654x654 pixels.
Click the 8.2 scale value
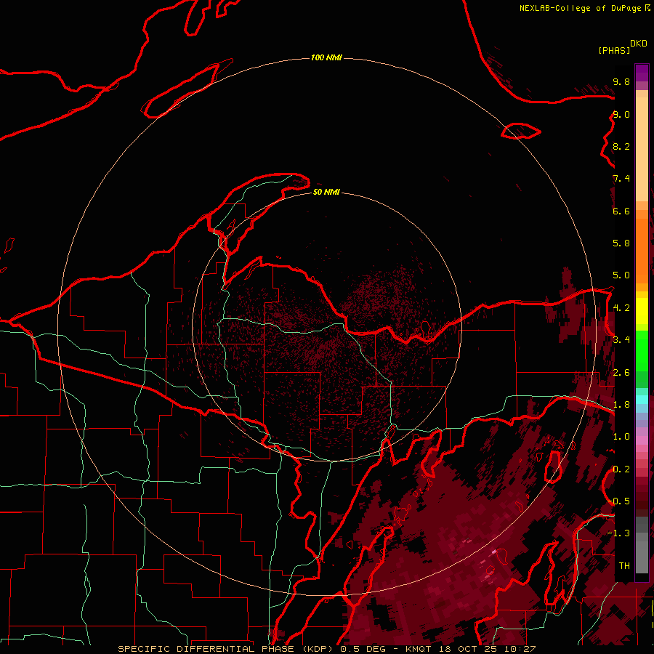pos(621,146)
